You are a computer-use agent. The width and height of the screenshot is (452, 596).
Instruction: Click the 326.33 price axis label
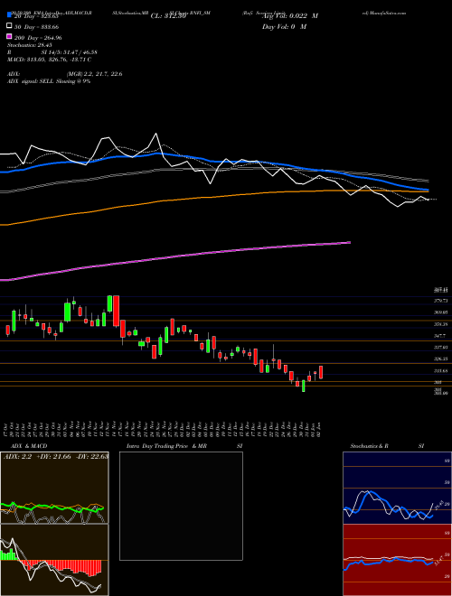pos(441,359)
